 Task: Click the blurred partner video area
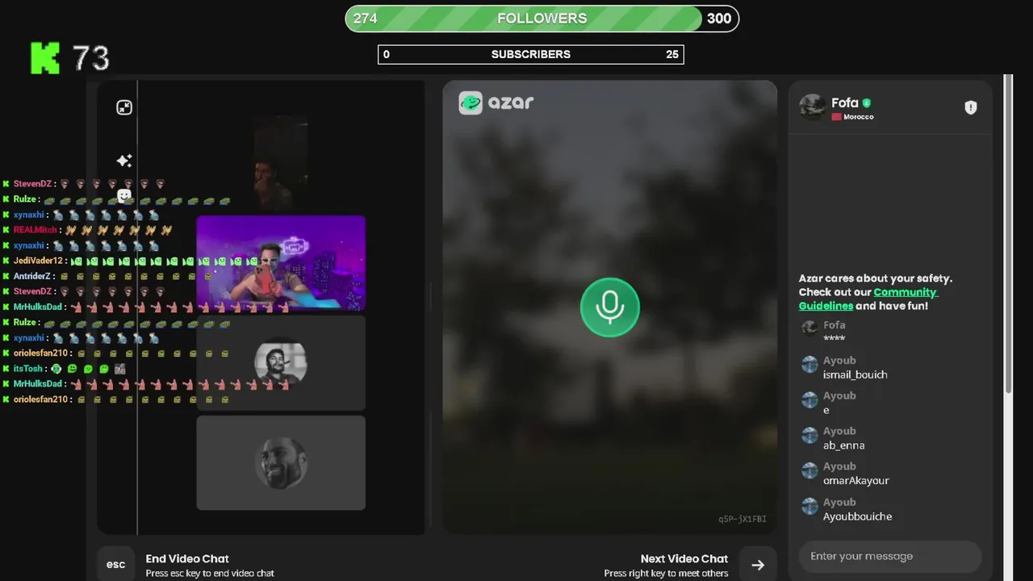pyautogui.click(x=609, y=307)
